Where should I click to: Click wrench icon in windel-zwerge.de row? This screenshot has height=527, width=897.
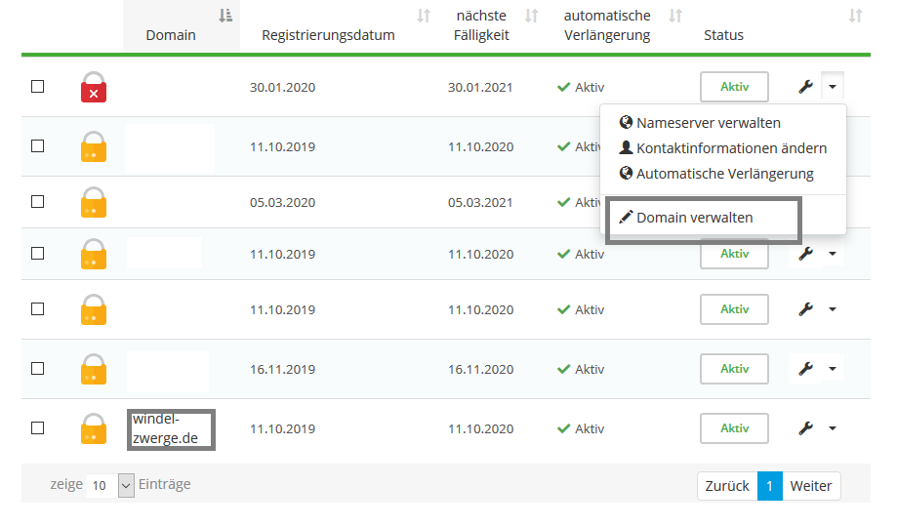(805, 428)
